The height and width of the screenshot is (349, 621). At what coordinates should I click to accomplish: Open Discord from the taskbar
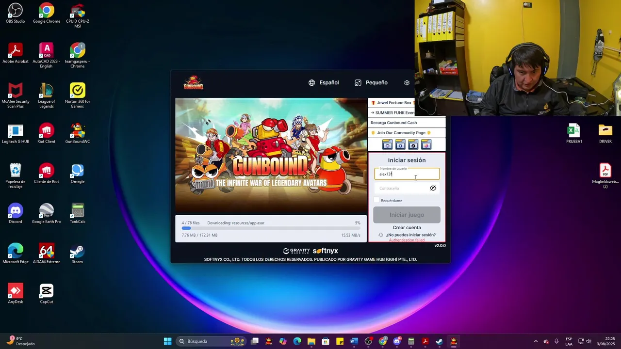coord(397,341)
